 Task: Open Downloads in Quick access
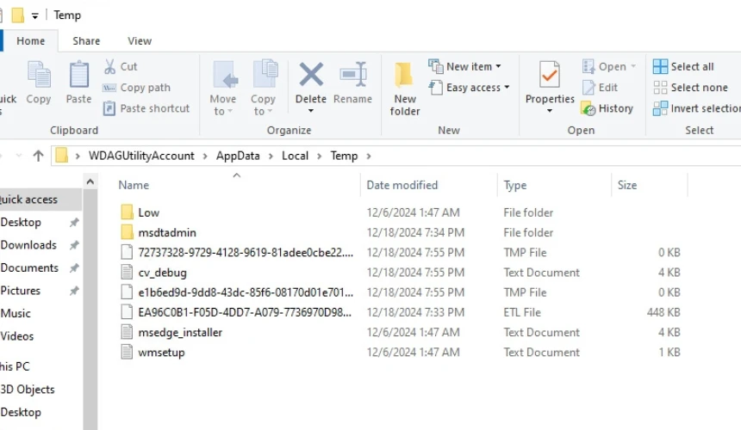[x=28, y=245]
